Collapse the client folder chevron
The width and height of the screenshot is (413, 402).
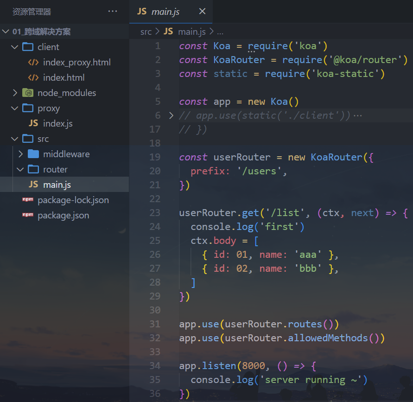pyautogui.click(x=15, y=47)
